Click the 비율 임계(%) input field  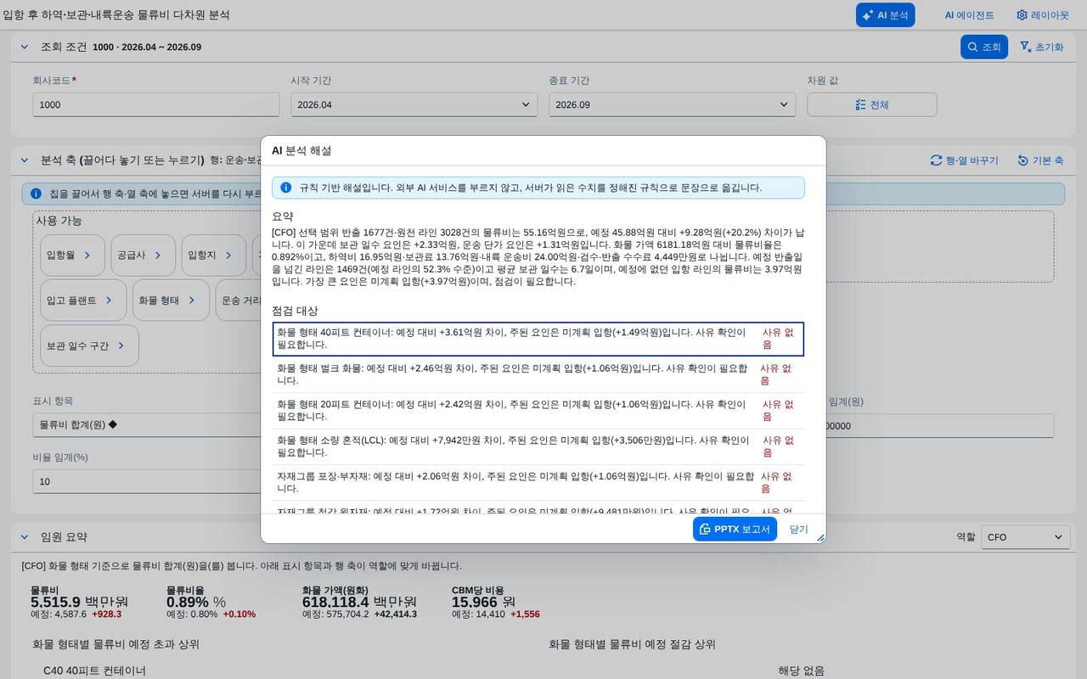[x=147, y=481]
